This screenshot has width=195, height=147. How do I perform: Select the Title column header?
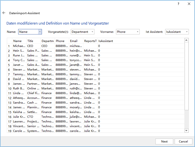coord(30,41)
